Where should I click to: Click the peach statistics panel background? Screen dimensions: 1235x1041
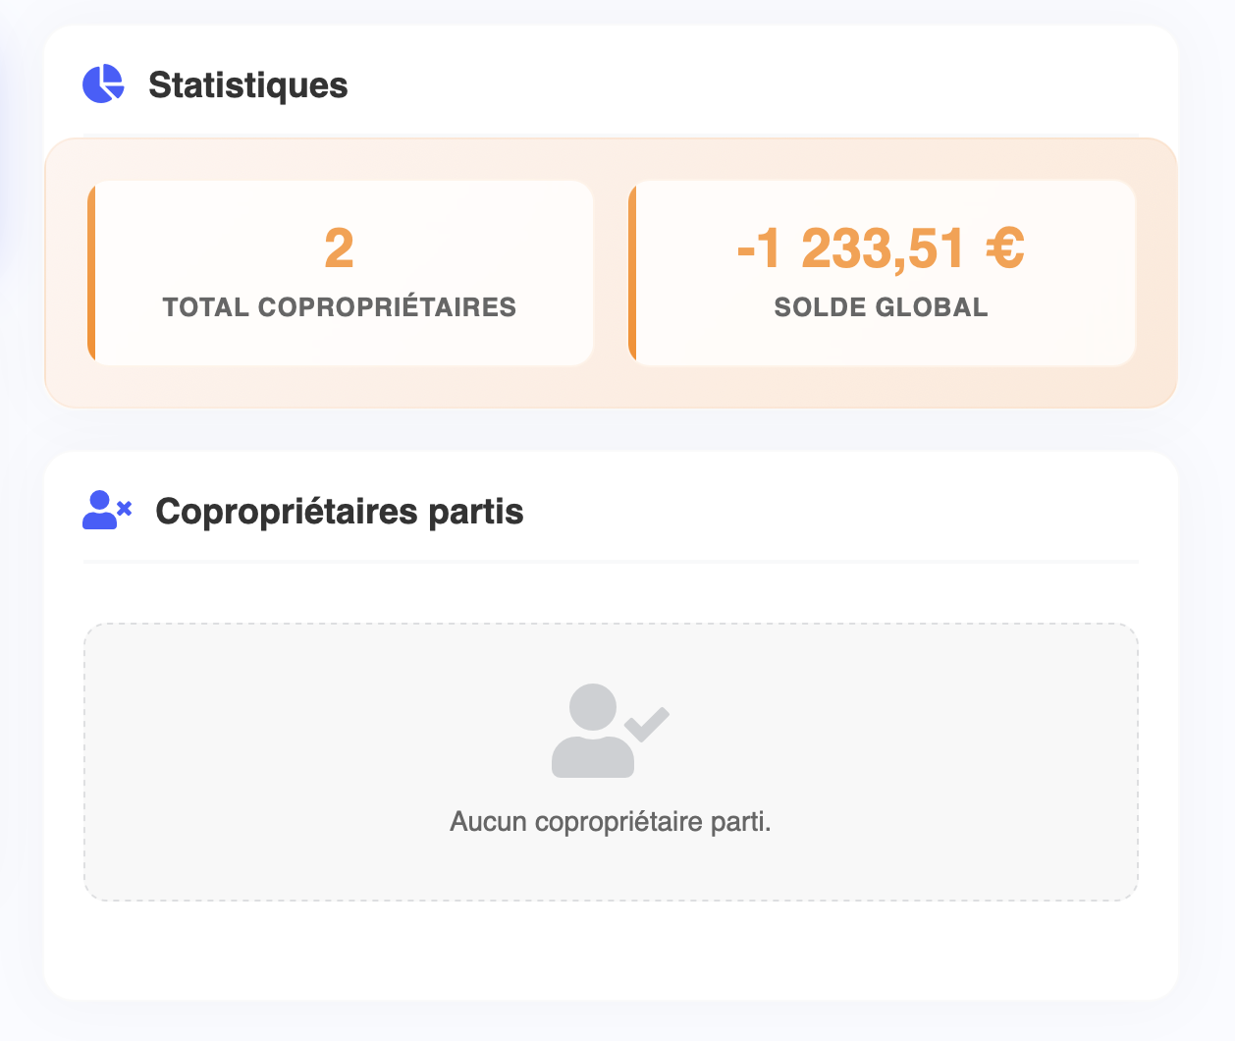point(610,386)
